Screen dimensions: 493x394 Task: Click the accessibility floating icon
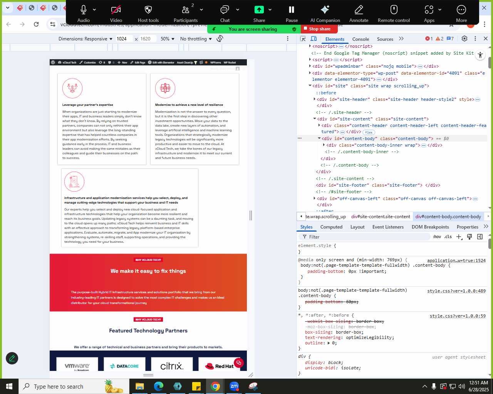pos(480,55)
